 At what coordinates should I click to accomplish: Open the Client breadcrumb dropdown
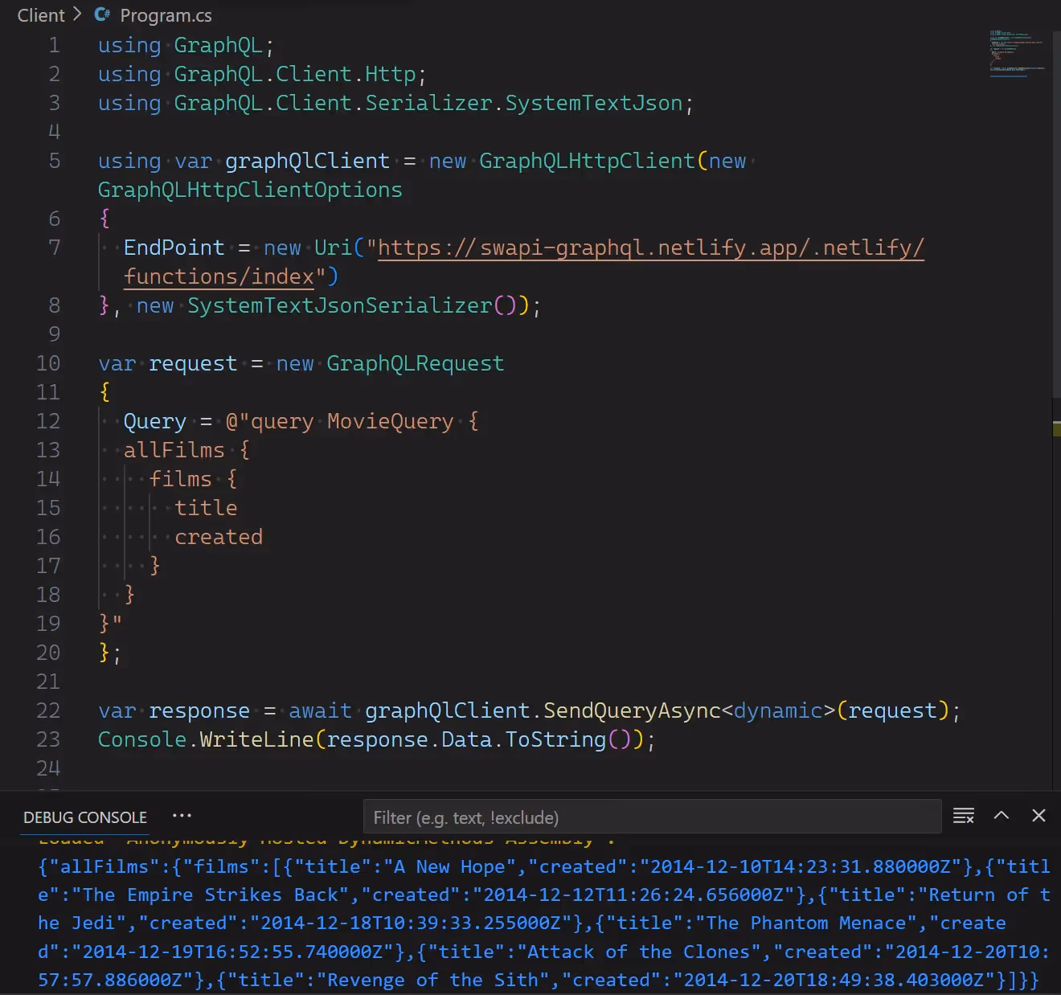click(x=40, y=14)
